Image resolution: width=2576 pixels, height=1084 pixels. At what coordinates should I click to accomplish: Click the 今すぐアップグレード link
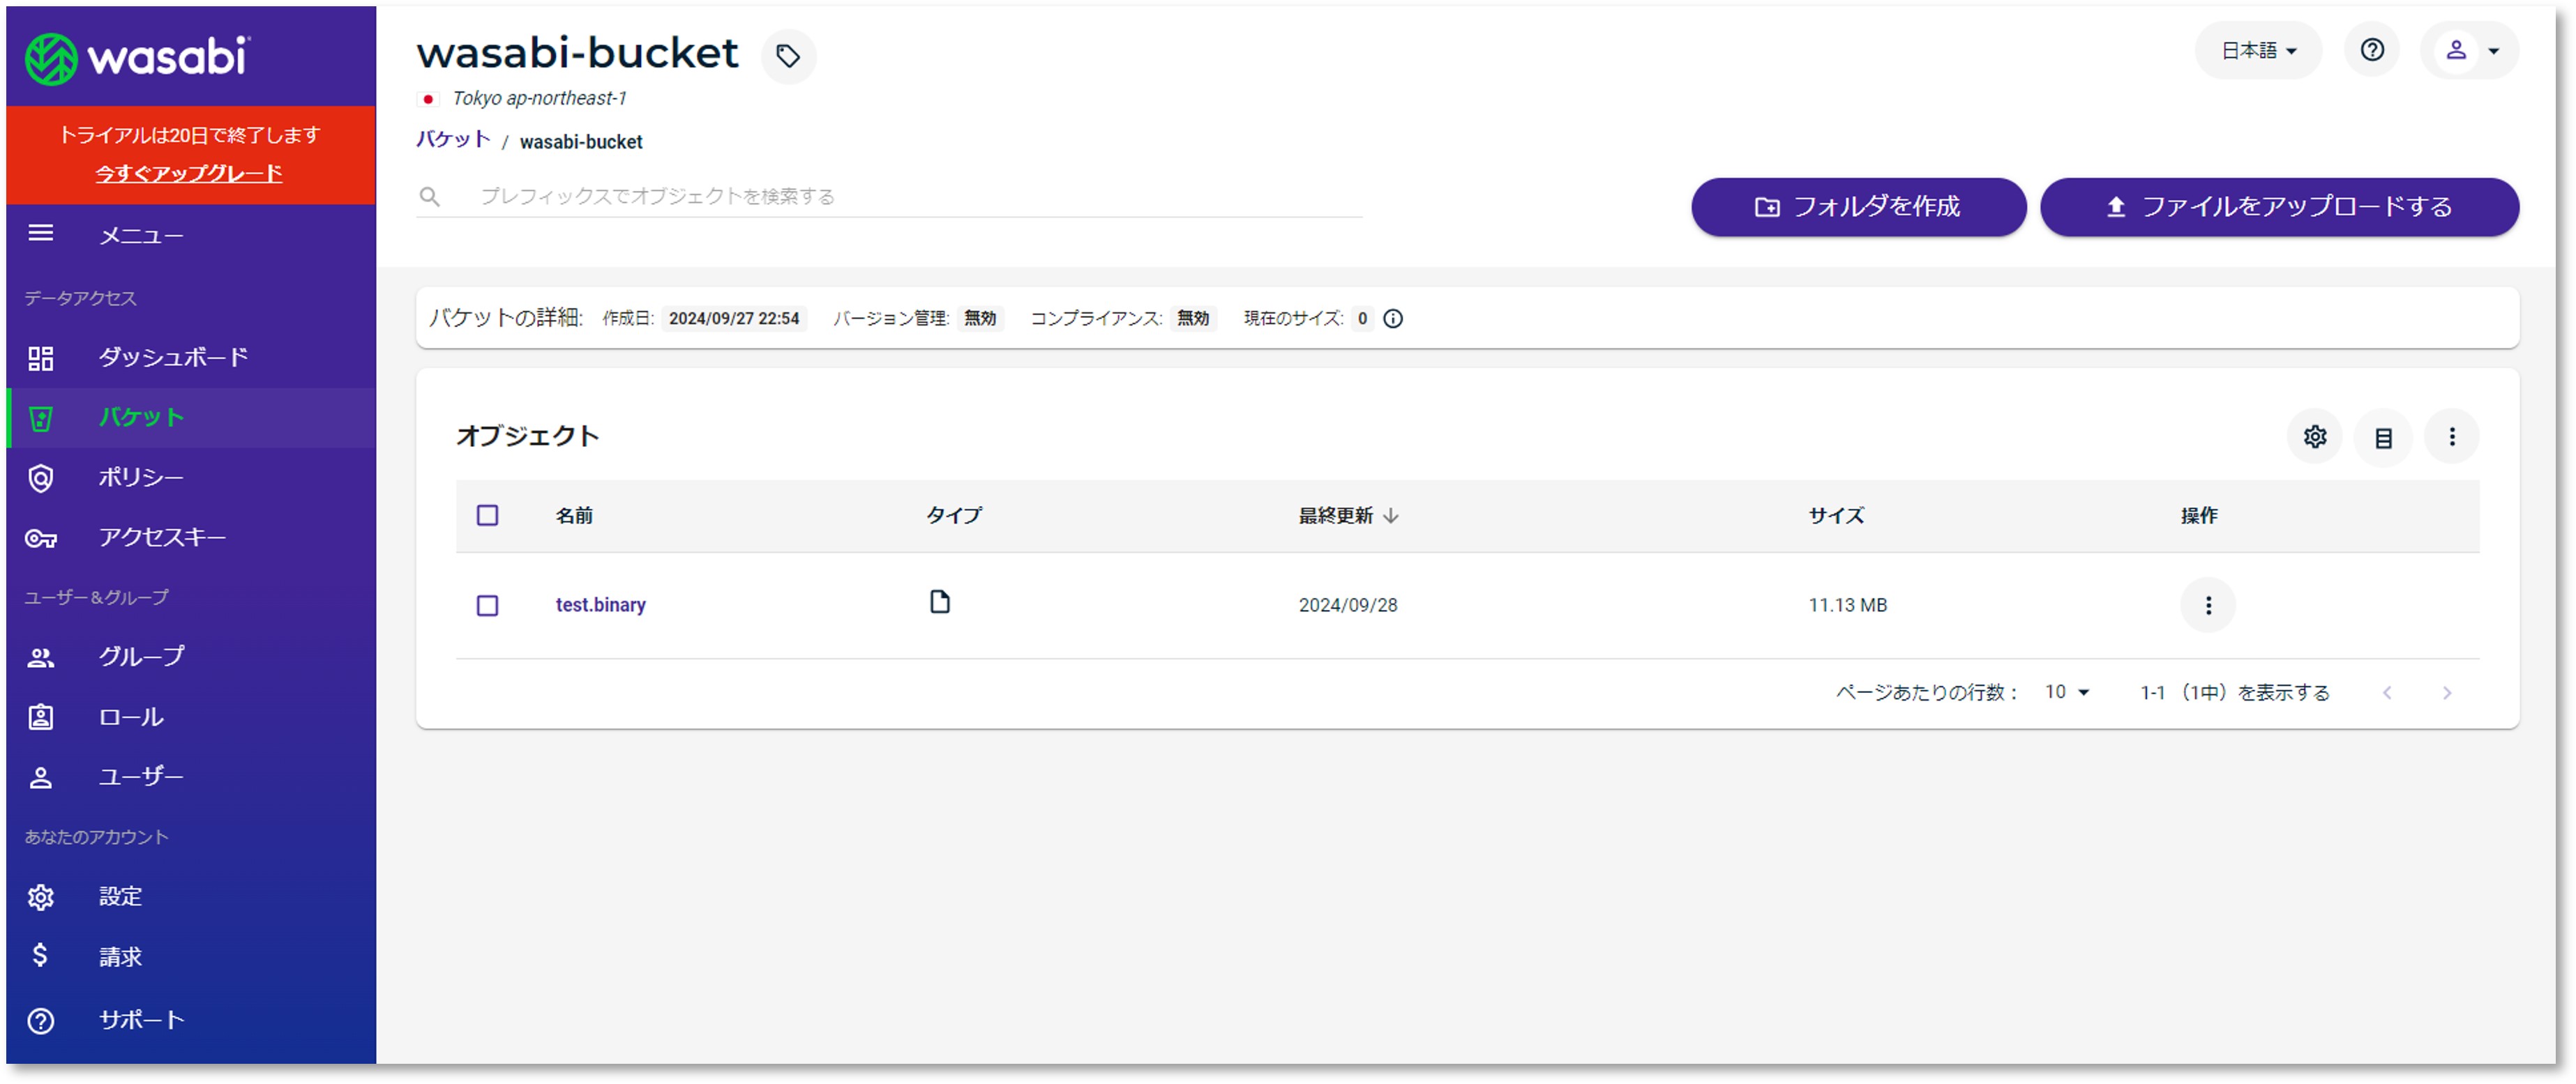tap(189, 174)
